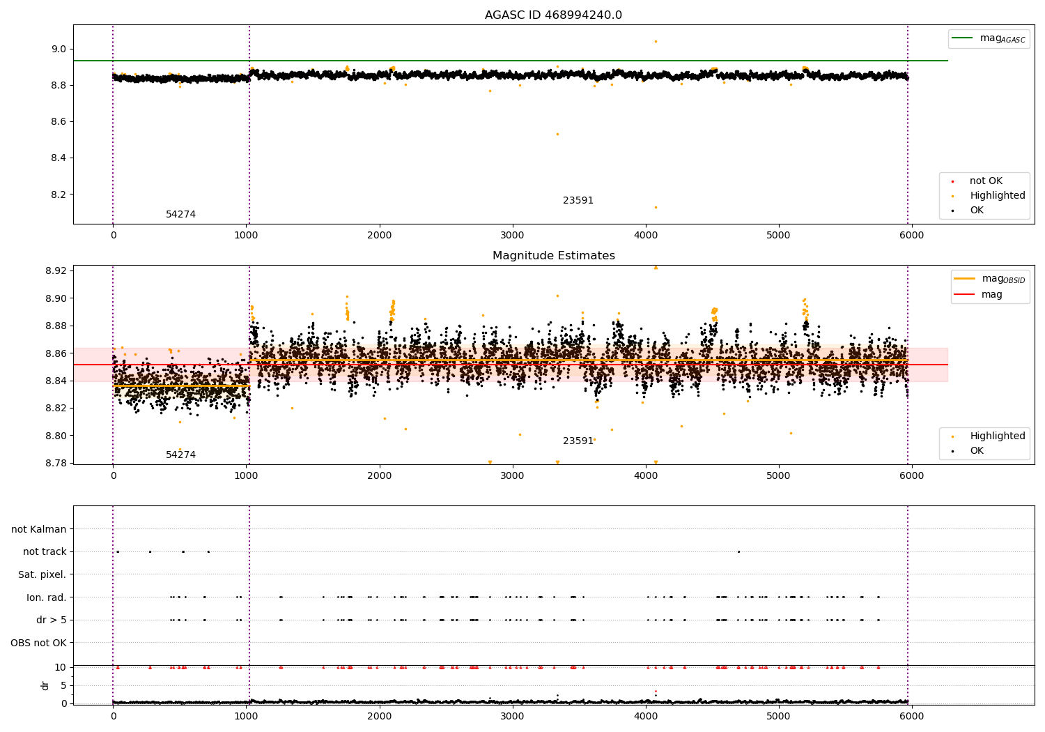Click the red 'not OK' legend marker in top plot
This screenshot has height=732, width=1045.
point(952,181)
